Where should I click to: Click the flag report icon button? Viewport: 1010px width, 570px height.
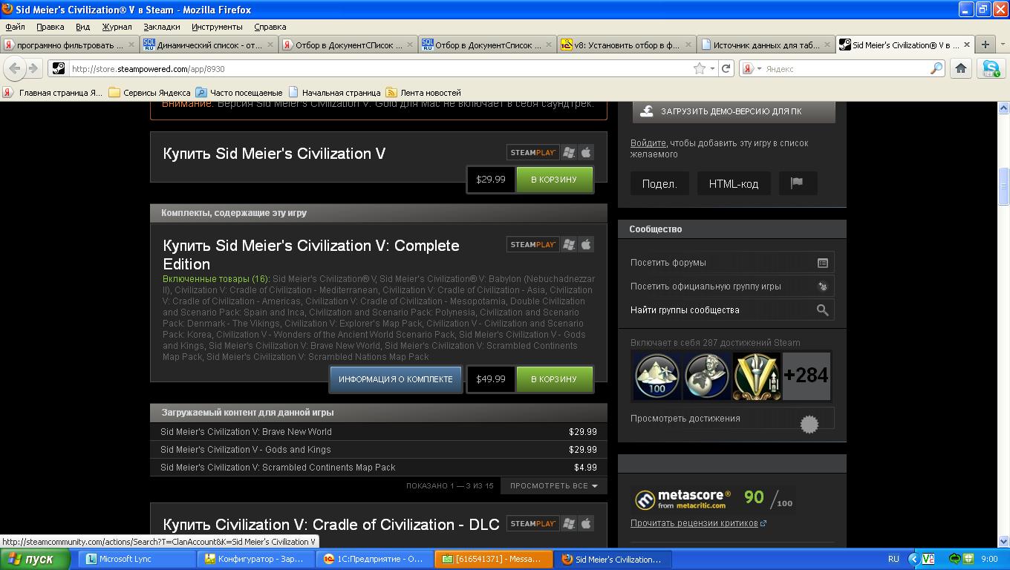[798, 183]
